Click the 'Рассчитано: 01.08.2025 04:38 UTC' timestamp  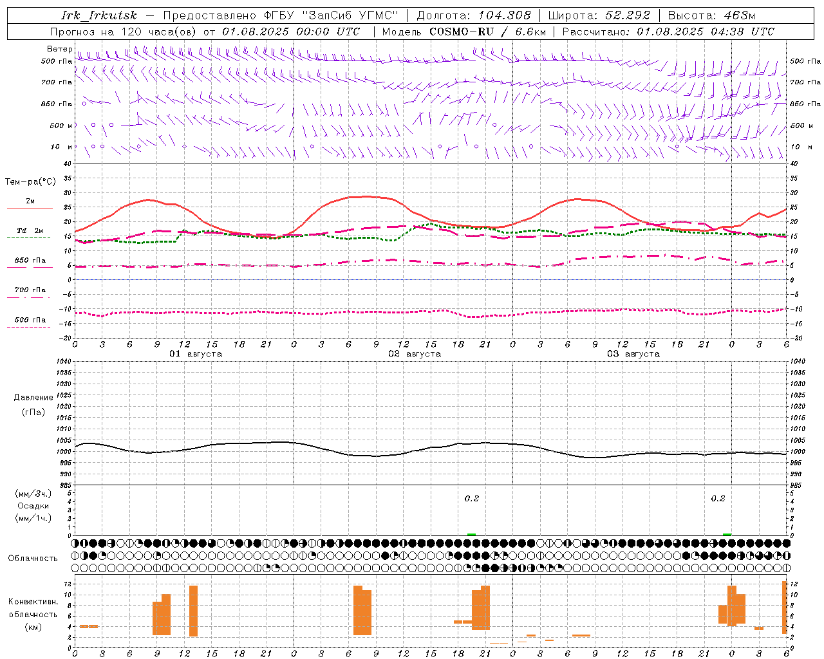pos(668,32)
